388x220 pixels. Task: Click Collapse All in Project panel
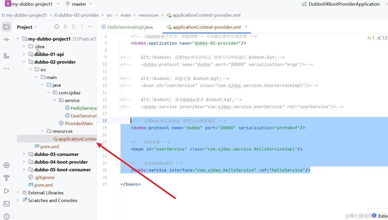pyautogui.click(x=73, y=27)
